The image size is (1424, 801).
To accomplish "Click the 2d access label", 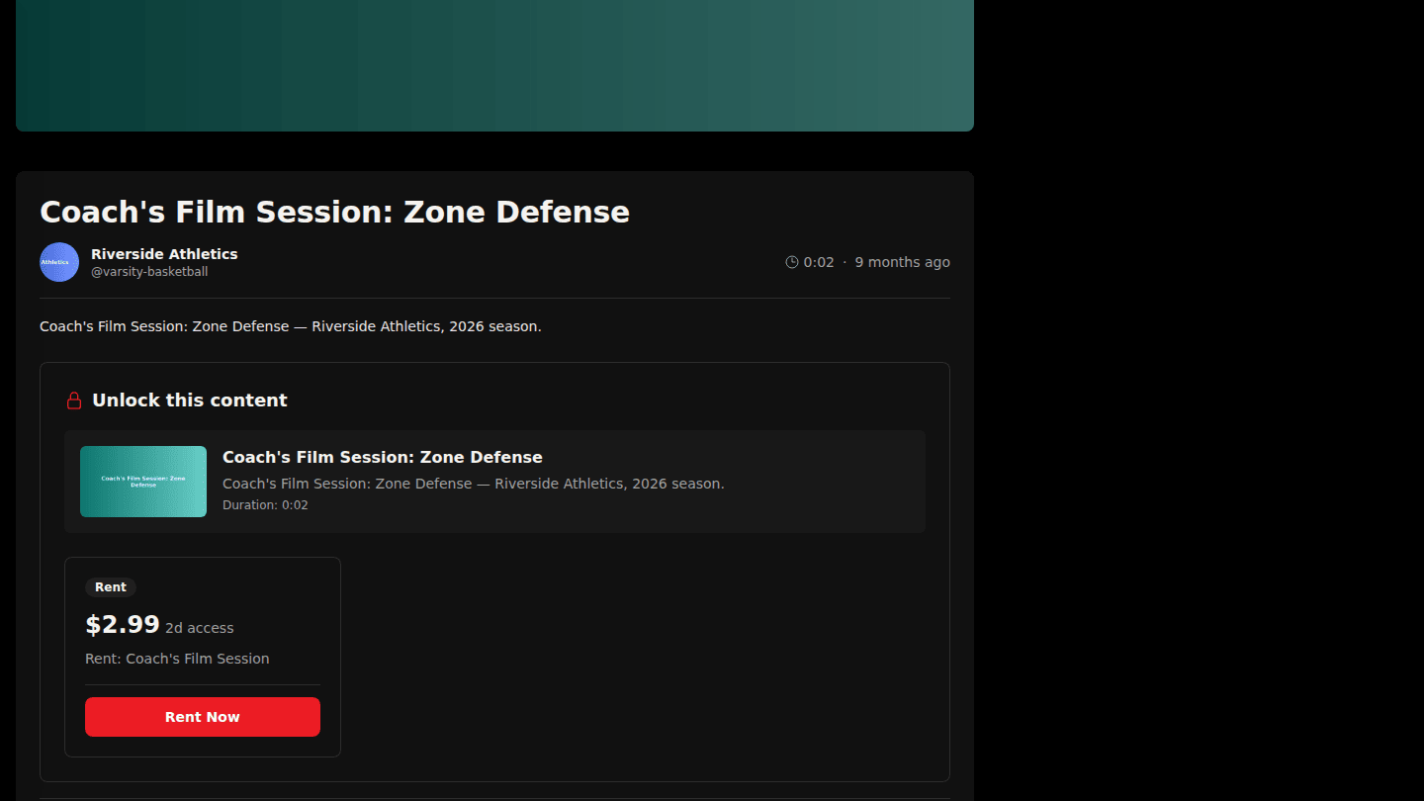I will 200,628.
